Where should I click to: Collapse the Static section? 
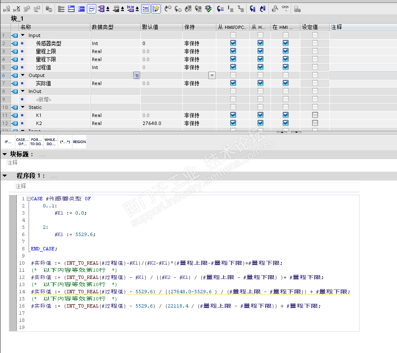tap(23, 107)
